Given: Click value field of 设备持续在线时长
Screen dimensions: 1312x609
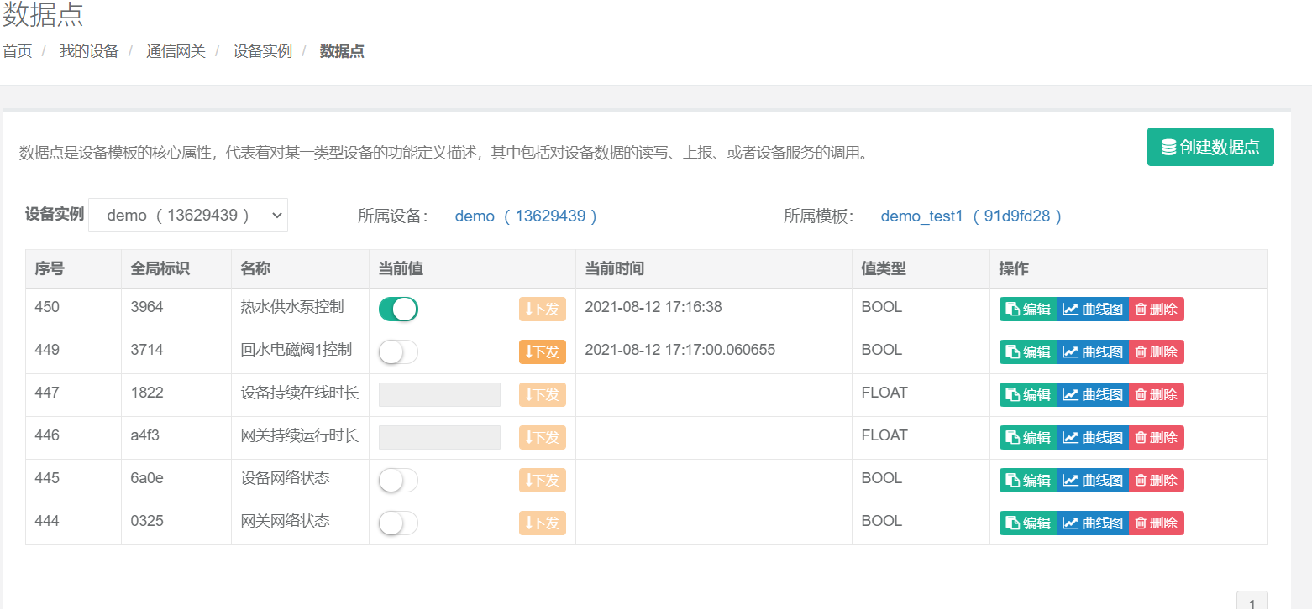Looking at the screenshot, I should tap(439, 394).
